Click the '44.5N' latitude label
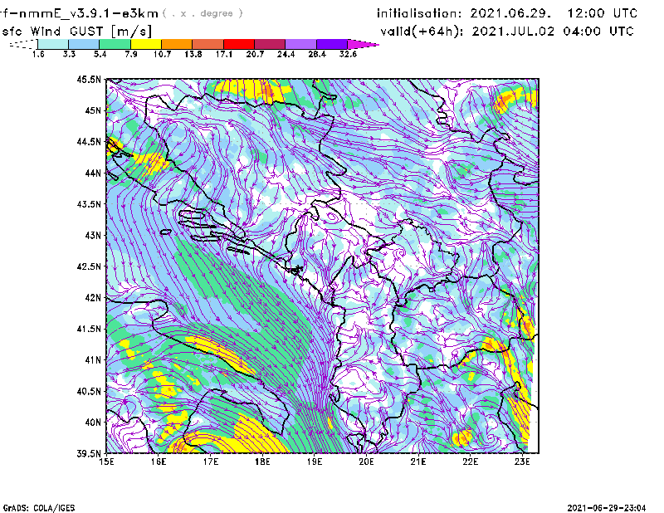The height and width of the screenshot is (513, 664). pyautogui.click(x=89, y=141)
